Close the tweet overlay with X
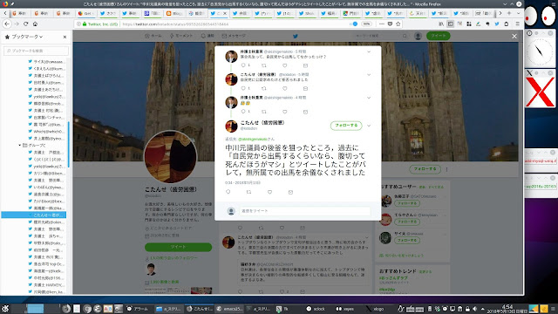 (514, 36)
